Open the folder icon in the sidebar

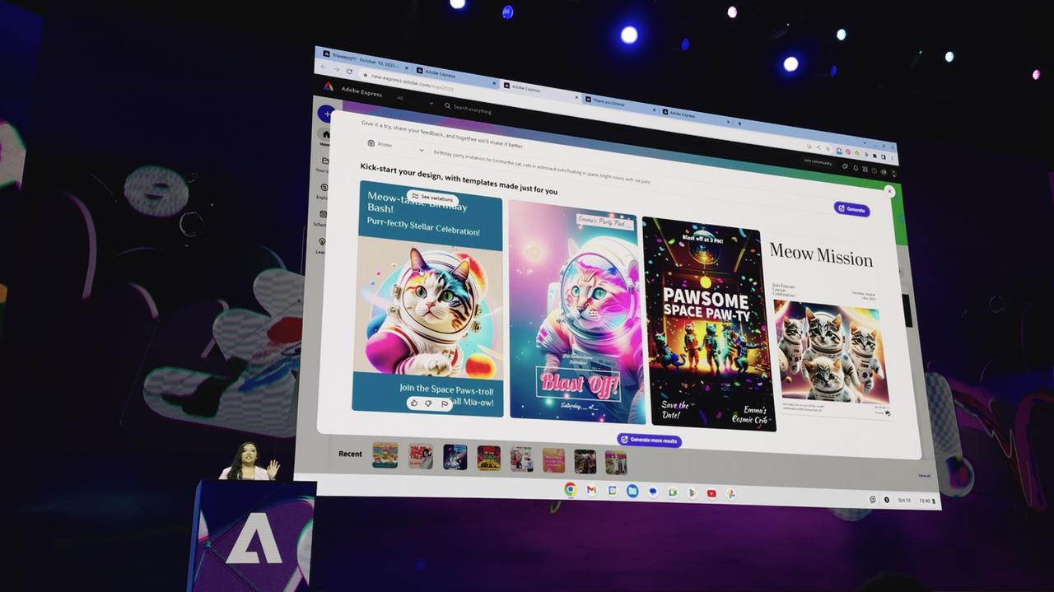pos(325,161)
